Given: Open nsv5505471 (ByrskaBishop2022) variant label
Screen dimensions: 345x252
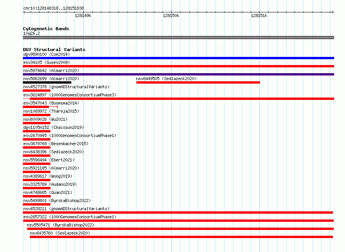Looking at the screenshot, I should (60, 225).
